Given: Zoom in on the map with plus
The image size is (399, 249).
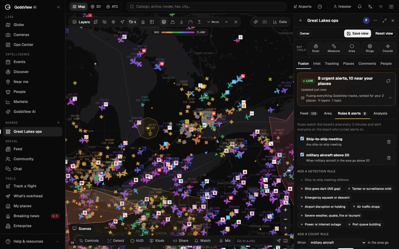Looking at the screenshot, I should click(x=285, y=210).
